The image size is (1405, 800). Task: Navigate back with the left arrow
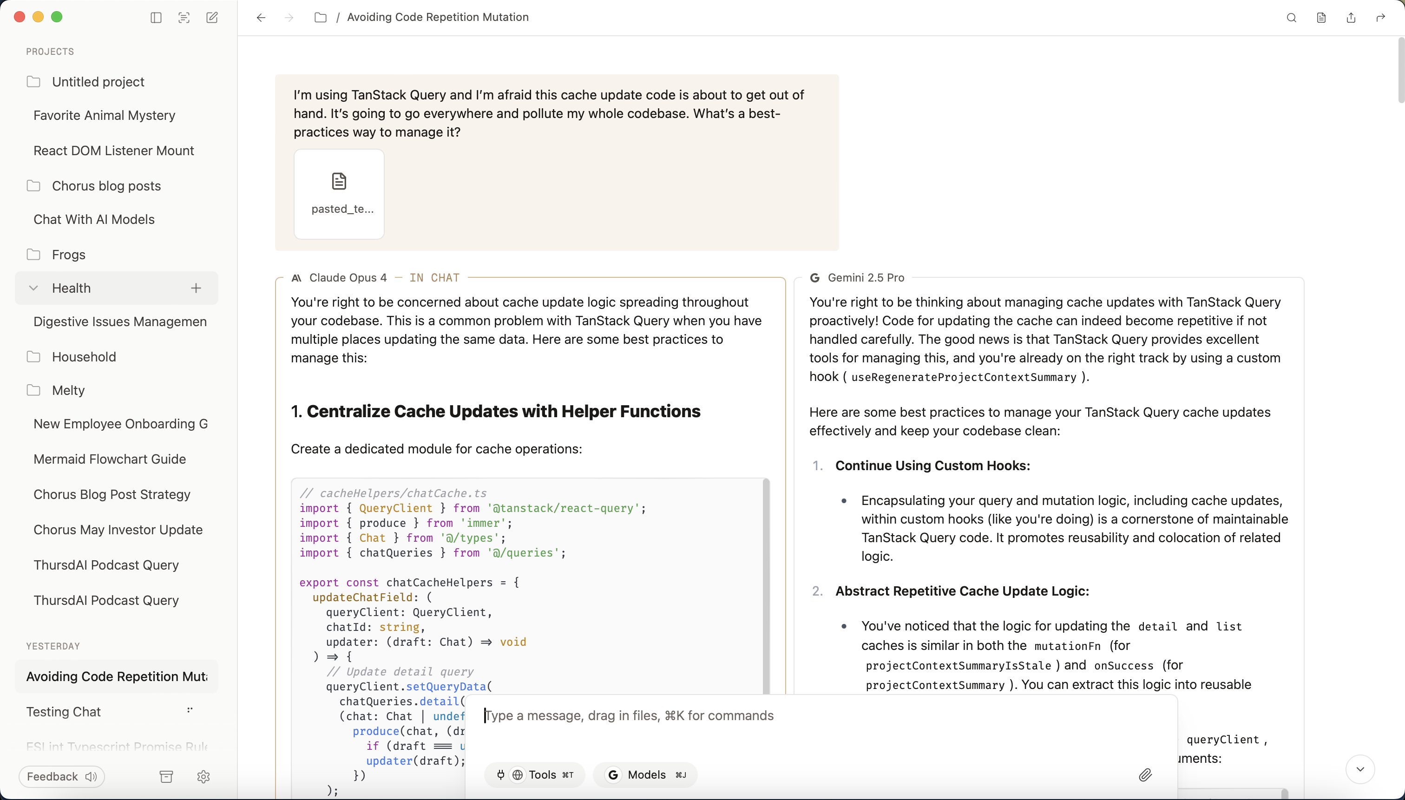[x=261, y=18]
